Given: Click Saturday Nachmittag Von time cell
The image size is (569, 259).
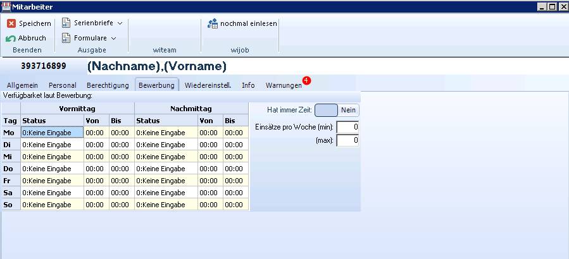Looking at the screenshot, I should coord(211,192).
